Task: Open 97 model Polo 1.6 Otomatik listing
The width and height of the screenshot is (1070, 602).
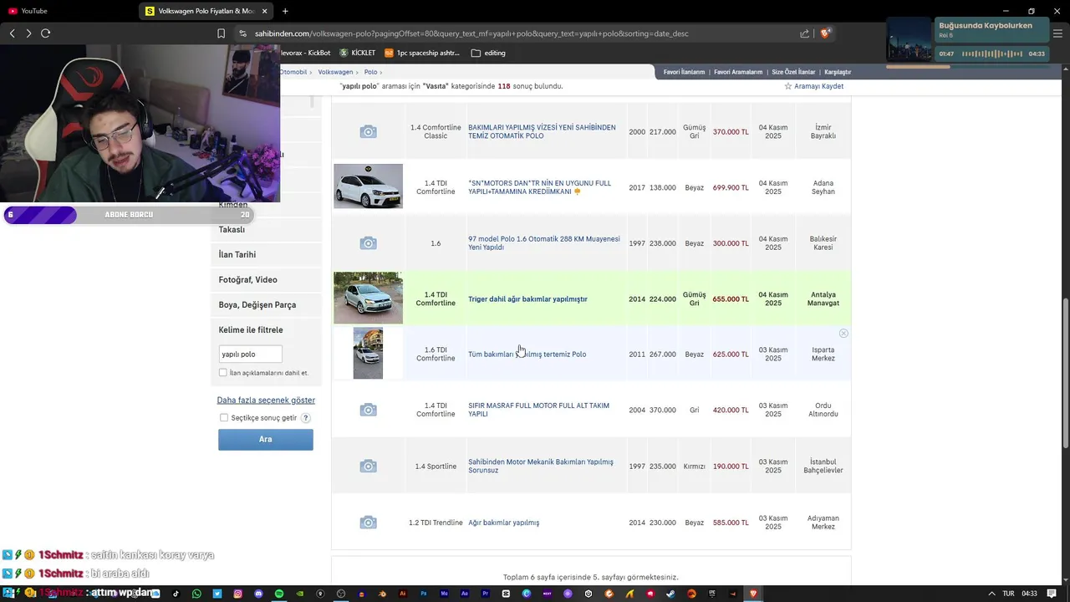Action: coord(544,243)
